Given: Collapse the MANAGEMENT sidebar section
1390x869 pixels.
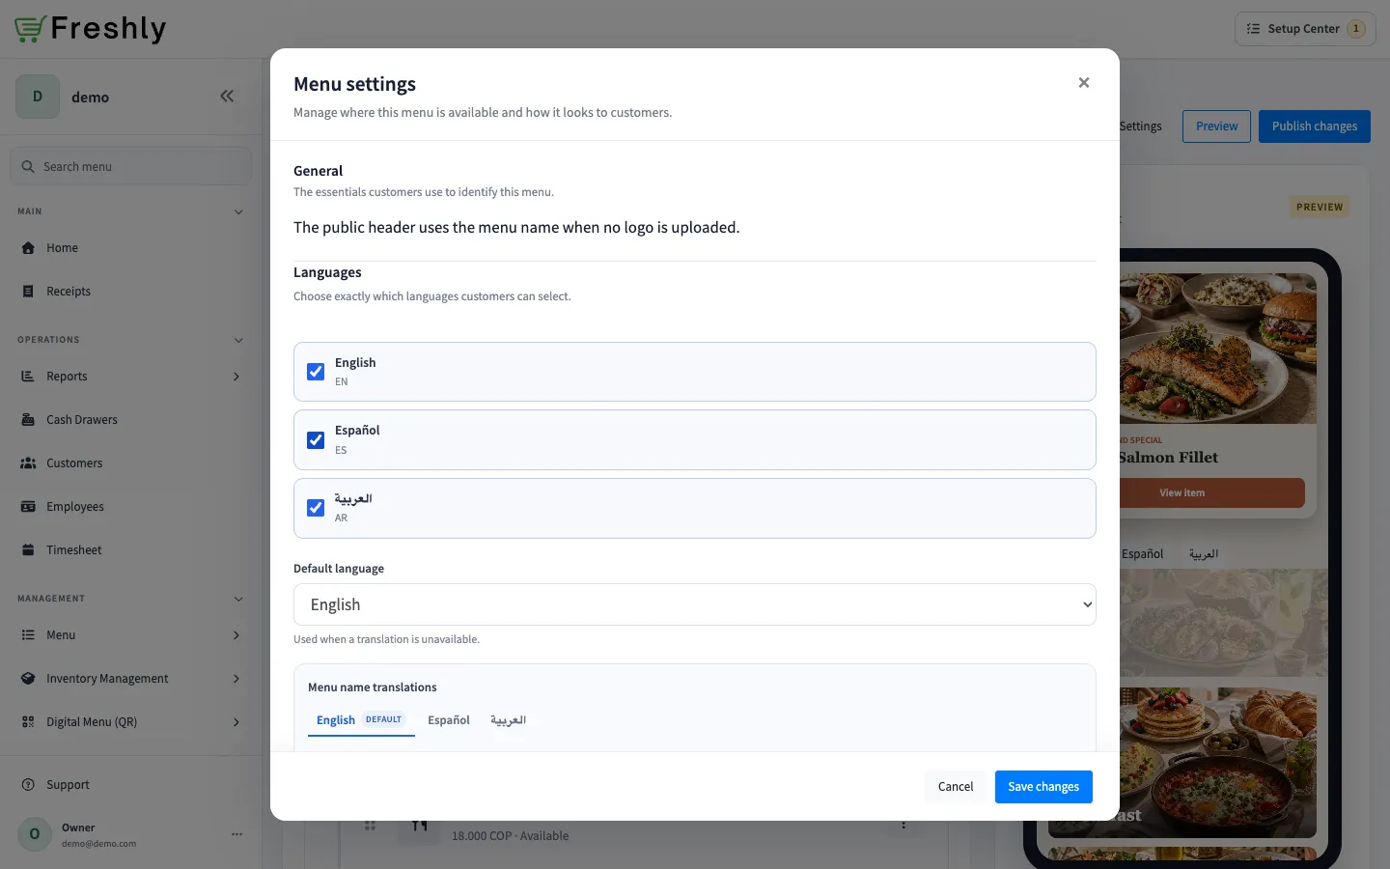Looking at the screenshot, I should pyautogui.click(x=238, y=599).
